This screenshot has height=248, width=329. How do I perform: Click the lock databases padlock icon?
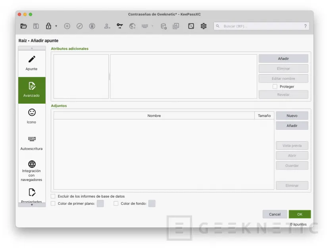[x=48, y=26]
